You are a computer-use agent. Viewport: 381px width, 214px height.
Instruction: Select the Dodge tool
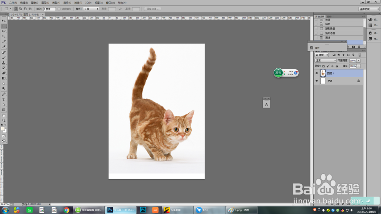pos(4,89)
